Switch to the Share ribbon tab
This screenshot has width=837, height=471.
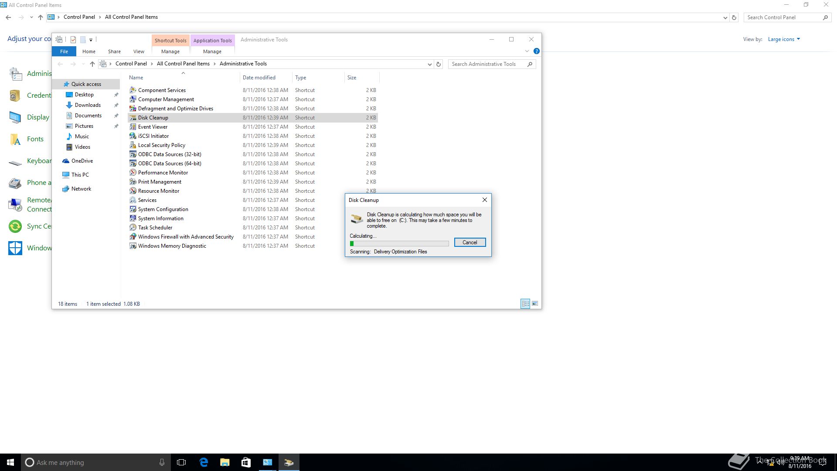tap(114, 51)
